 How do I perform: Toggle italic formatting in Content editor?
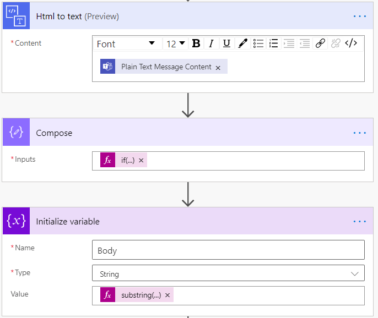coord(211,44)
